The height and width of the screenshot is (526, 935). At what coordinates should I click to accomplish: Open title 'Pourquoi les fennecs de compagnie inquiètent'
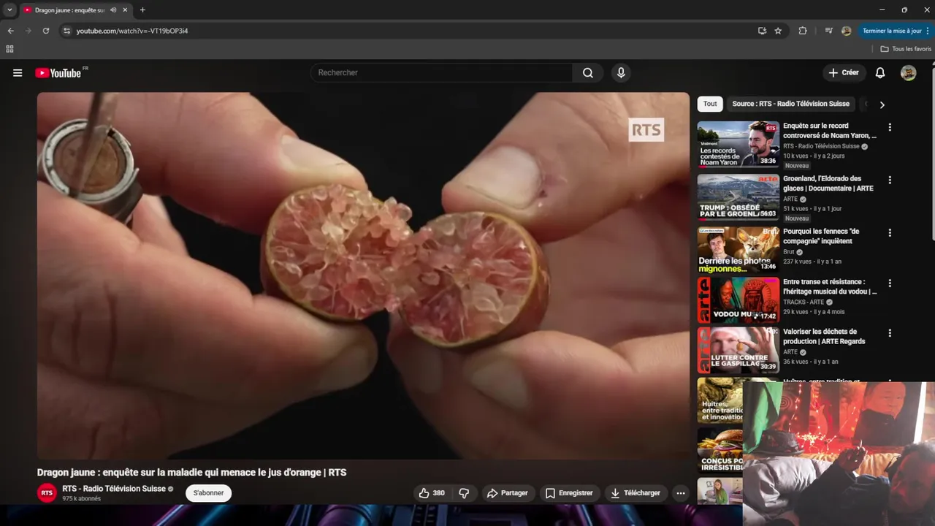(x=821, y=236)
